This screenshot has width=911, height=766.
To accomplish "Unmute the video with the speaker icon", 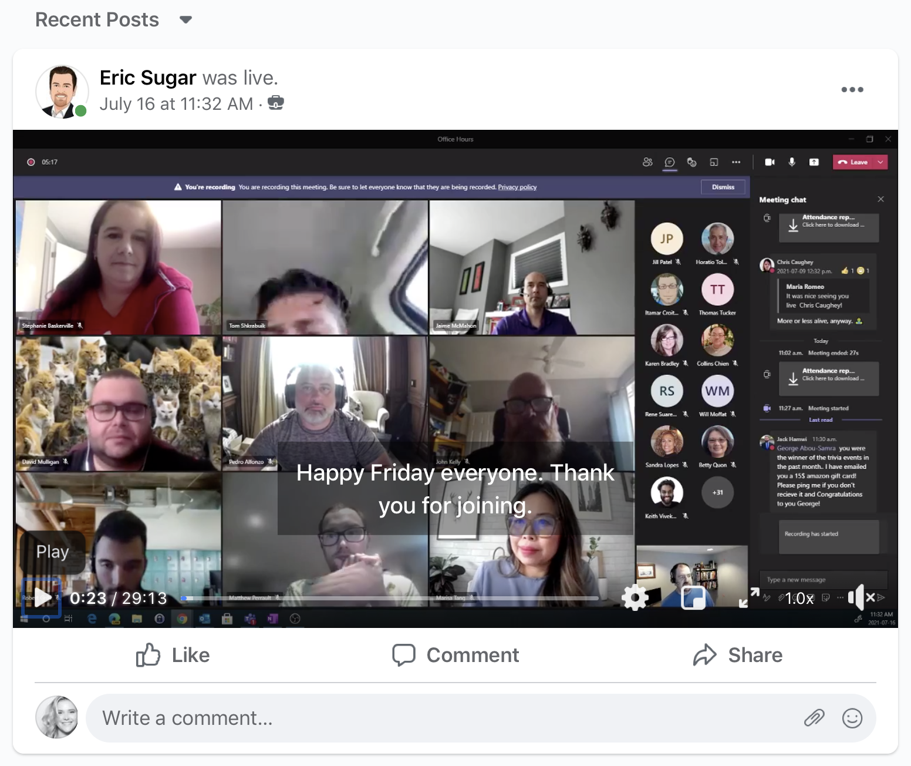I will pyautogui.click(x=861, y=597).
